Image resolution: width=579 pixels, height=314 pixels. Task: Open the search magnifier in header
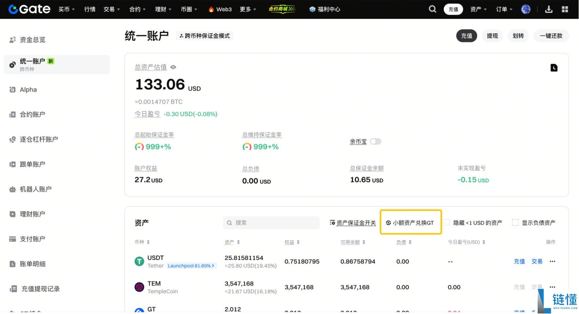(433, 9)
